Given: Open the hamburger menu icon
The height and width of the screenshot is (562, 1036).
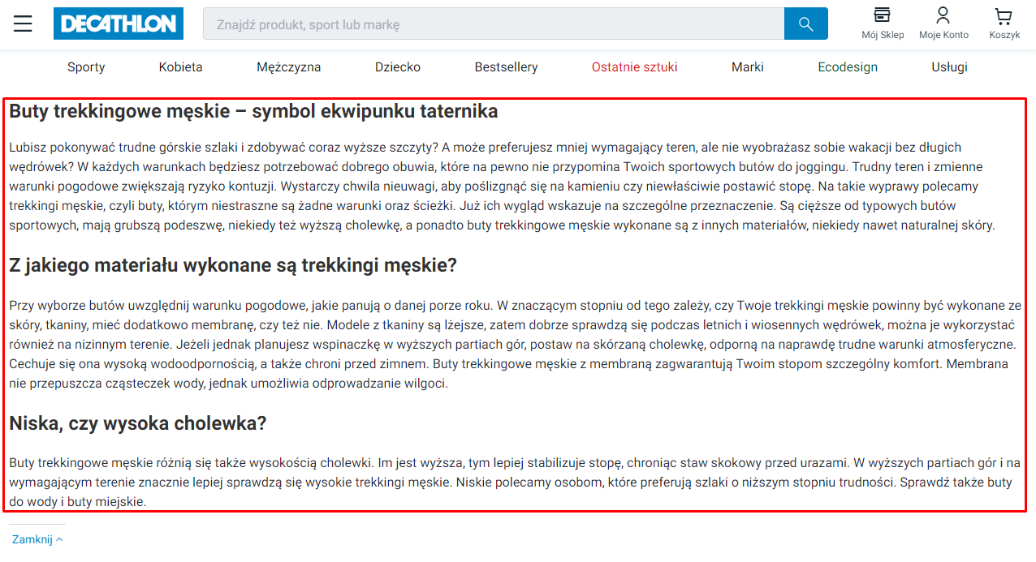Looking at the screenshot, I should 23,24.
